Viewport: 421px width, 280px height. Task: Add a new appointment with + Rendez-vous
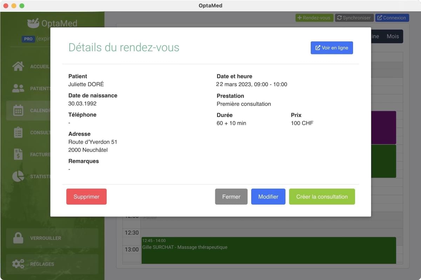[314, 17]
